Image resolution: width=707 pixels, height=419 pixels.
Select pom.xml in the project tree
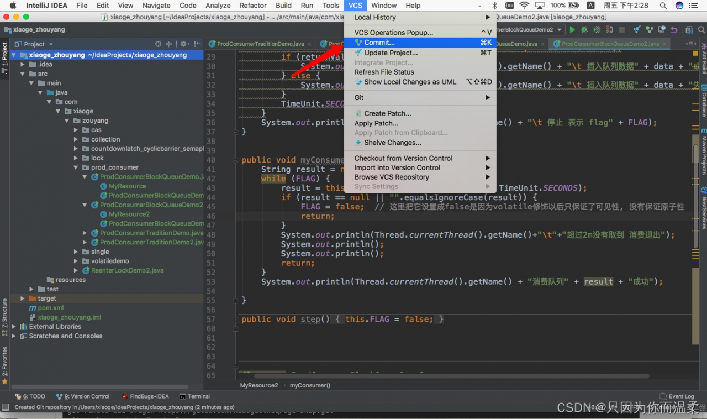click(x=51, y=308)
